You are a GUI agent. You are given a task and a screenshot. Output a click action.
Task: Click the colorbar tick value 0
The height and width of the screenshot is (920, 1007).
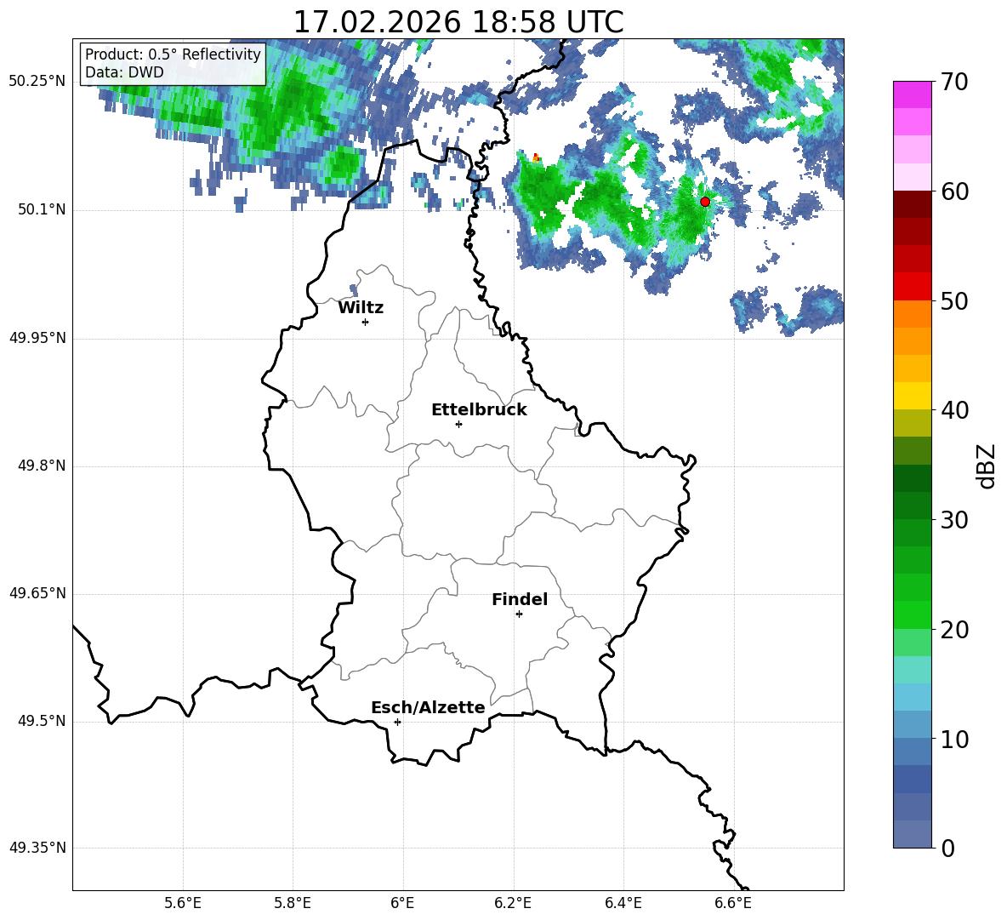[947, 848]
